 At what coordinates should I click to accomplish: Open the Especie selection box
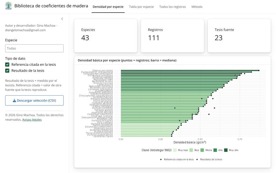coord(34,48)
